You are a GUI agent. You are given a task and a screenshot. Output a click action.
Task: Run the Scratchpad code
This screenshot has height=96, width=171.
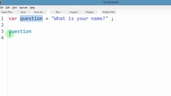point(58,12)
